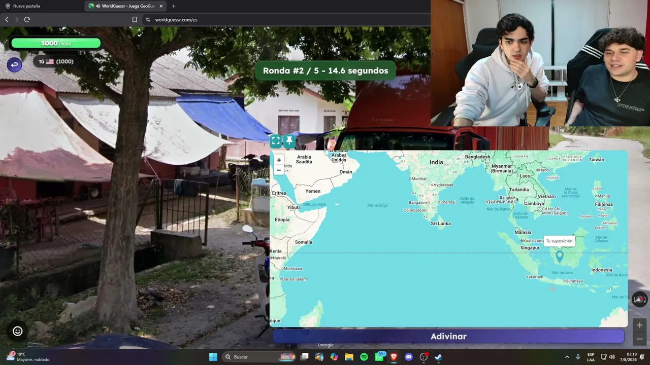Image resolution: width=650 pixels, height=365 pixels.
Task: Zoom in on the guess map
Action: click(279, 160)
